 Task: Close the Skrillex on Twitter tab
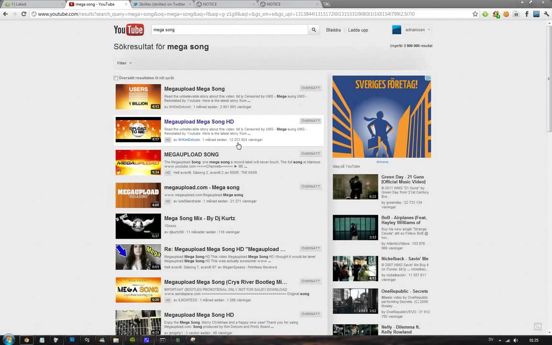pos(190,4)
